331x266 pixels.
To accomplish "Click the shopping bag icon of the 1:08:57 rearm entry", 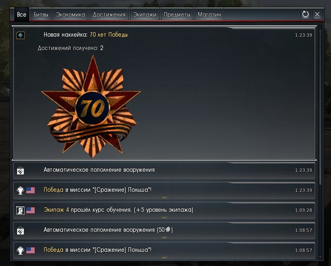I will 20,231.
